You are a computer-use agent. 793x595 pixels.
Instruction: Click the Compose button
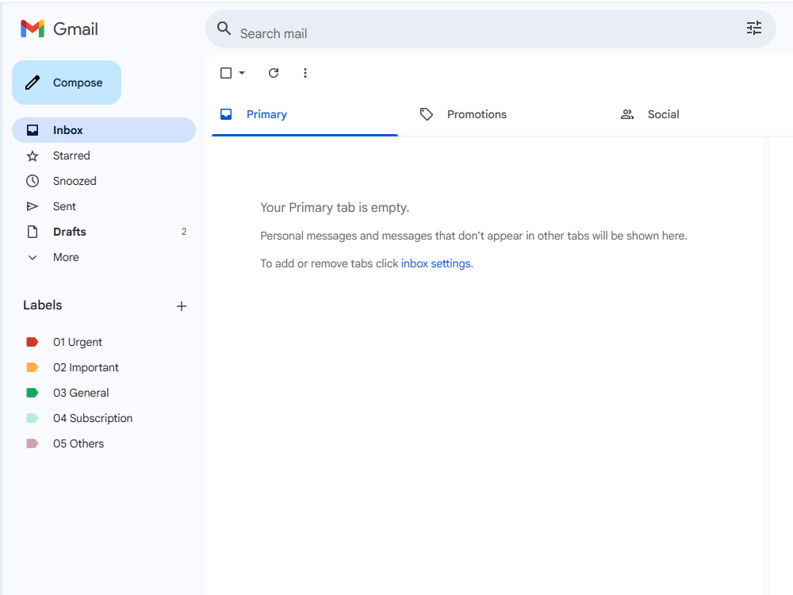(x=67, y=83)
